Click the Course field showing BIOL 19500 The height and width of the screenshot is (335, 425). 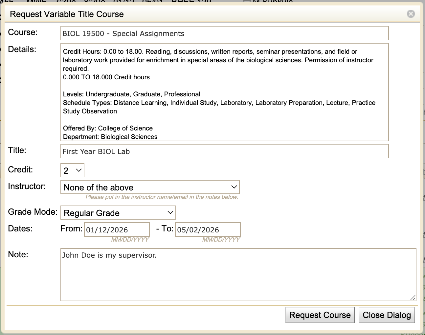pyautogui.click(x=224, y=33)
